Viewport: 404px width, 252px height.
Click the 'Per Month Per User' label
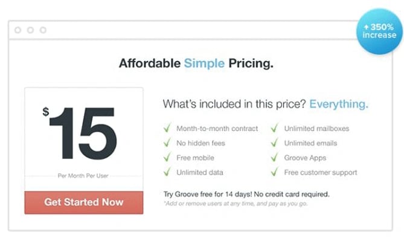[83, 176]
